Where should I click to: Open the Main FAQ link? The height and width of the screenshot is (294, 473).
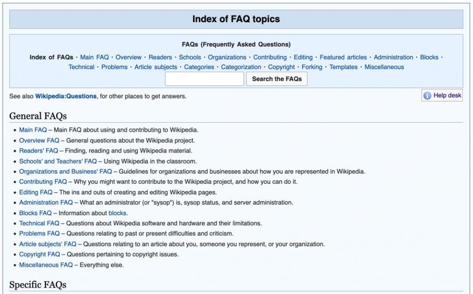click(x=33, y=130)
